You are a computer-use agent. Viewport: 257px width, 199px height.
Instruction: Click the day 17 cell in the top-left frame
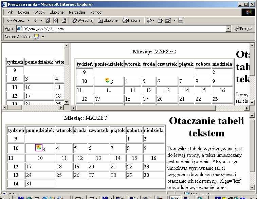(x=39, y=96)
